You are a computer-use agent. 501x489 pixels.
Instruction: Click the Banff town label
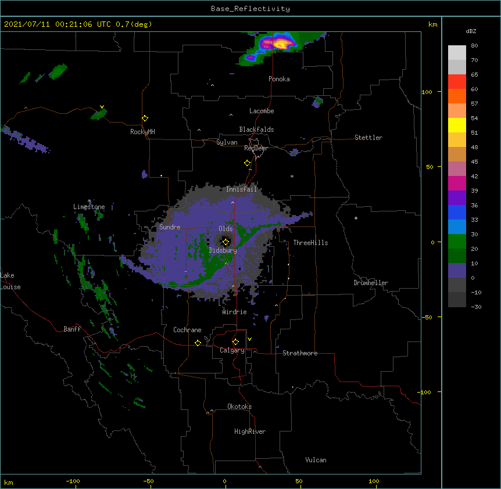[72, 329]
